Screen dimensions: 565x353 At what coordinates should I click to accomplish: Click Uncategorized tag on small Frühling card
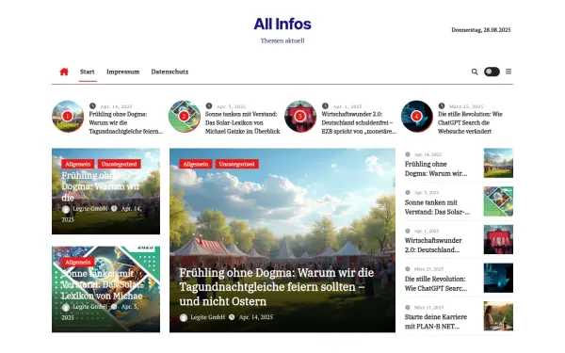[x=119, y=164]
